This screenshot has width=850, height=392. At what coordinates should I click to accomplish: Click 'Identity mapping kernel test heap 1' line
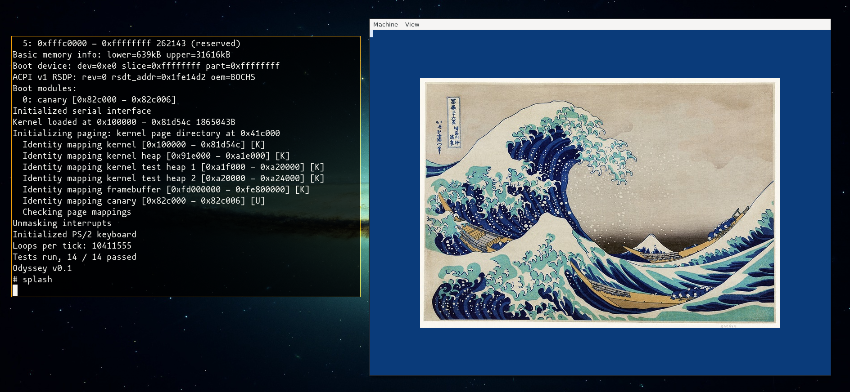point(173,167)
